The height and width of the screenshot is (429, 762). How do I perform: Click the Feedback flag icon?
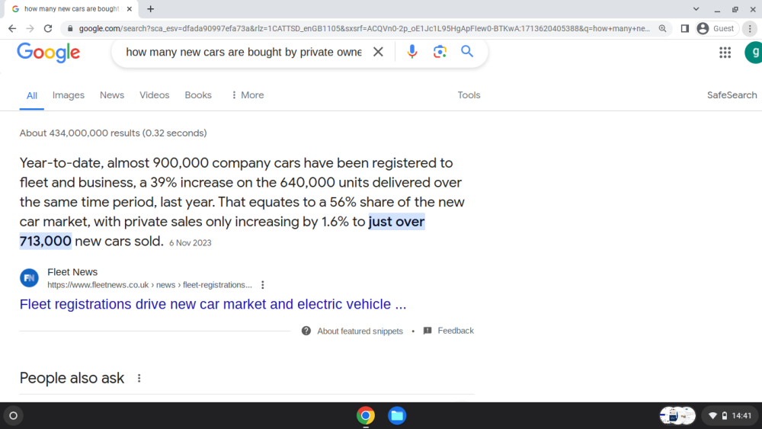(427, 331)
